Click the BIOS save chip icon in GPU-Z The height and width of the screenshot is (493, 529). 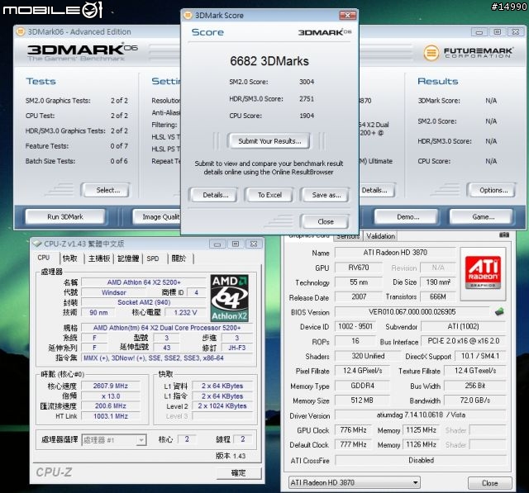[499, 311]
